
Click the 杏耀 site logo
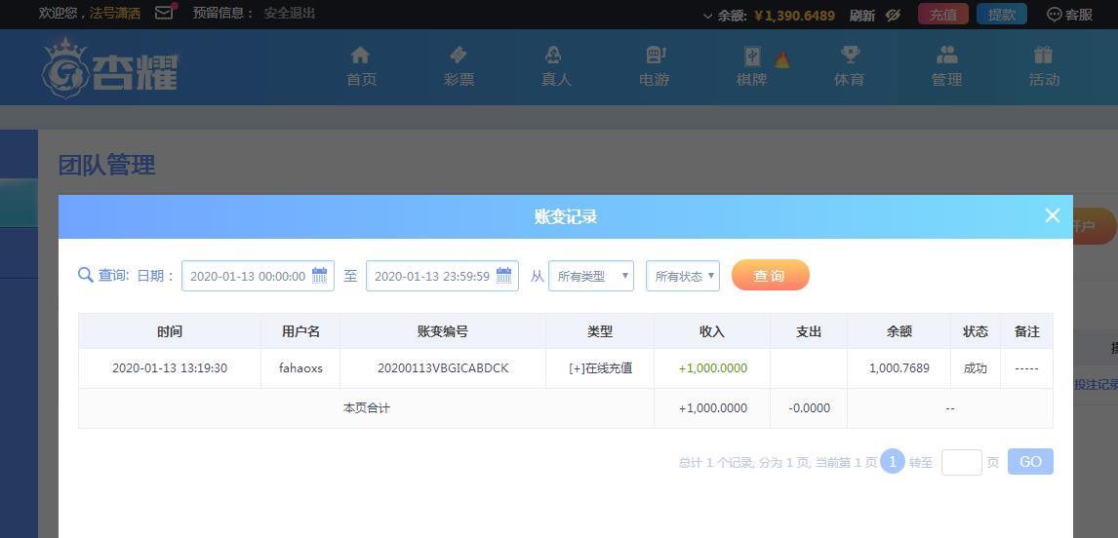pyautogui.click(x=110, y=67)
